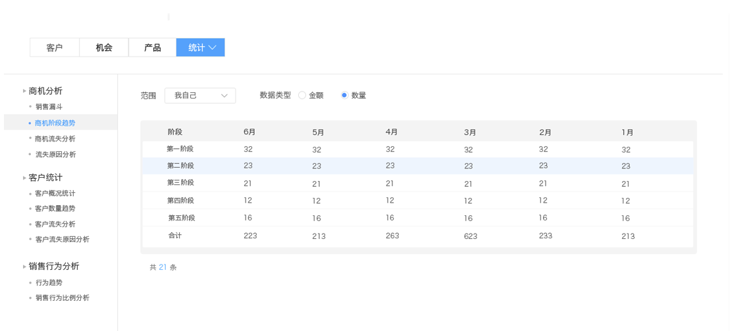Open 行为趋势 under 销售行为分析
730x331 pixels.
[49, 282]
